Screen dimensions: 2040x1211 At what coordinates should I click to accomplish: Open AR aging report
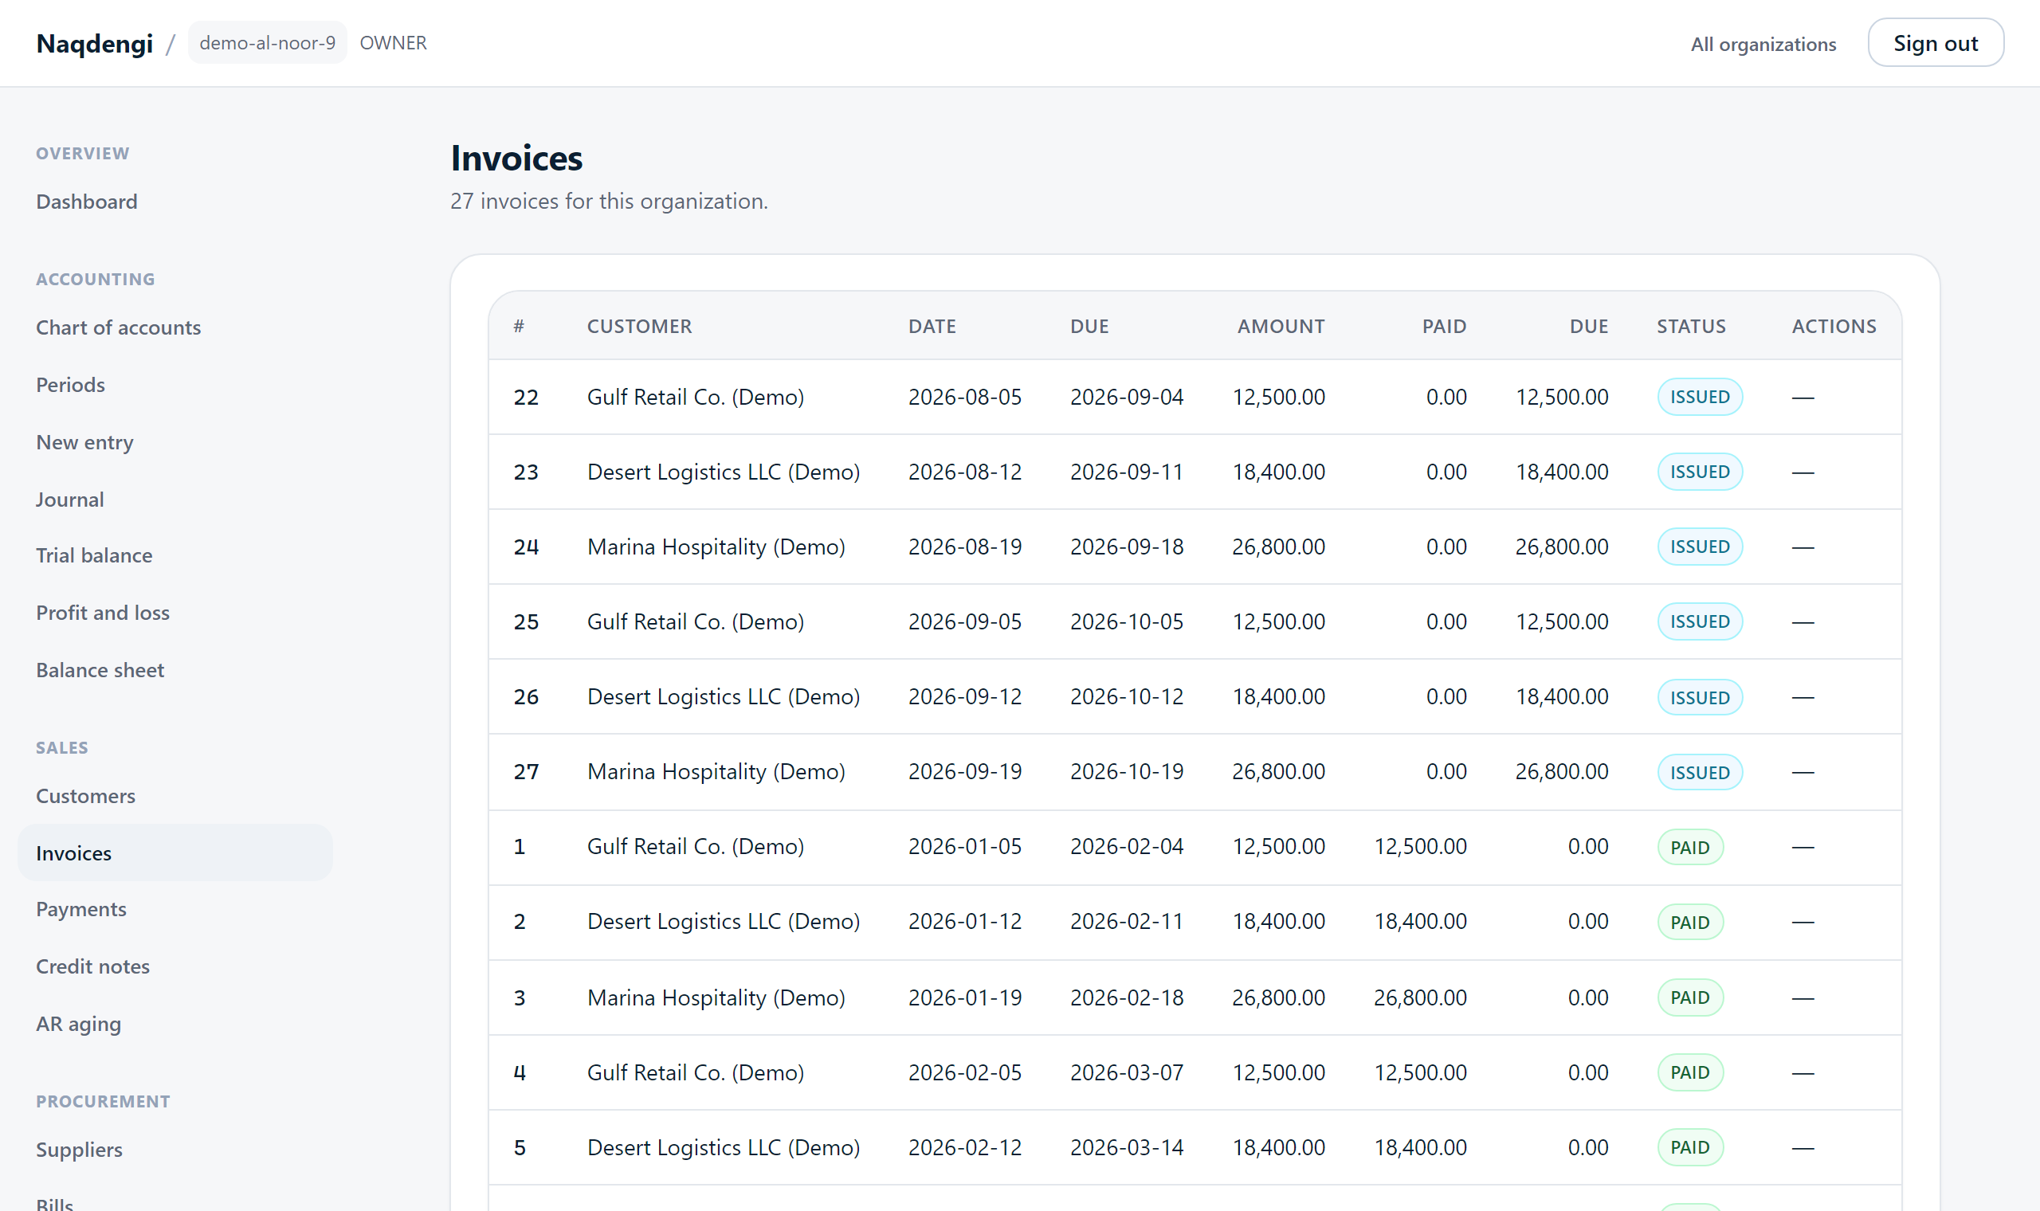[x=78, y=1023]
